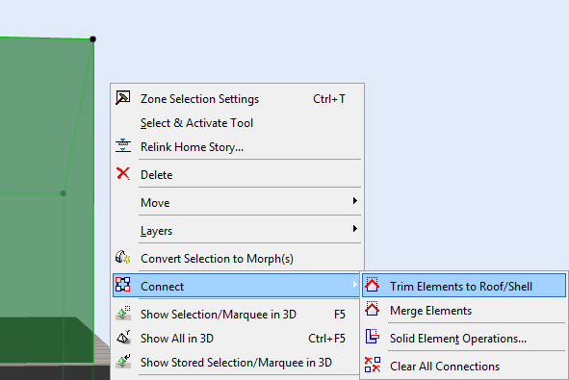Click the Merge Elements icon
This screenshot has height=380, width=569.
click(372, 309)
